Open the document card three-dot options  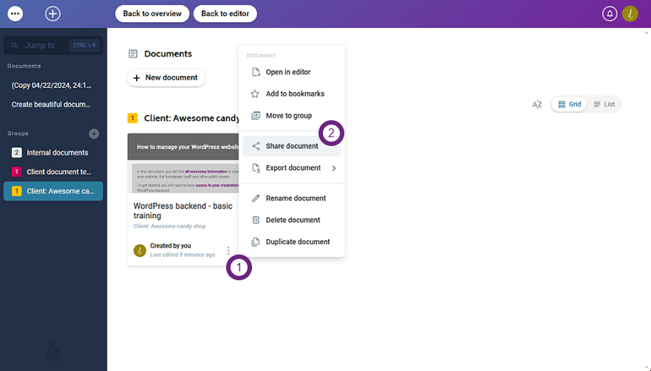(228, 251)
